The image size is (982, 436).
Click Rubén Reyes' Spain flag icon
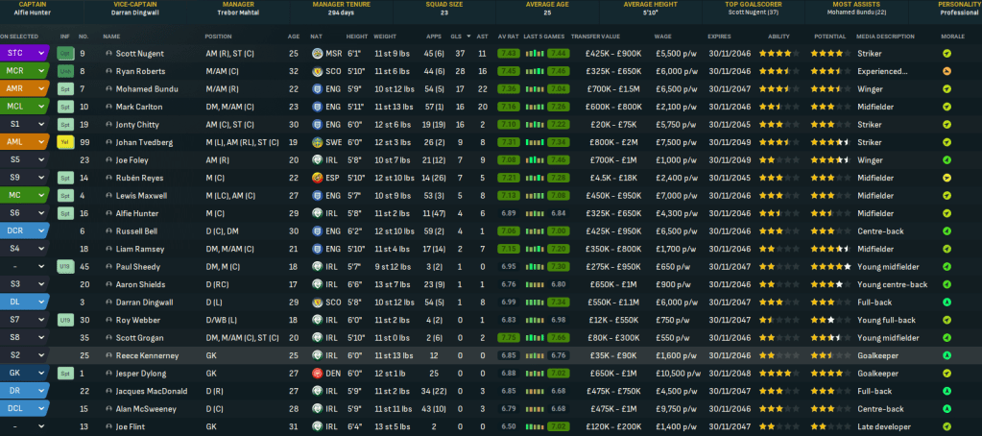point(317,178)
